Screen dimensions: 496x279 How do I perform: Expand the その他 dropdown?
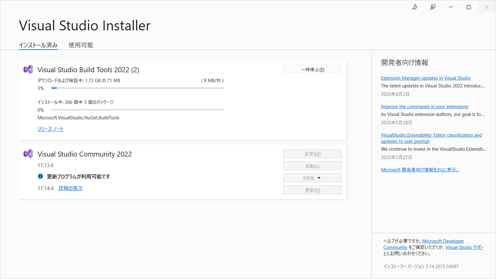tap(312, 178)
